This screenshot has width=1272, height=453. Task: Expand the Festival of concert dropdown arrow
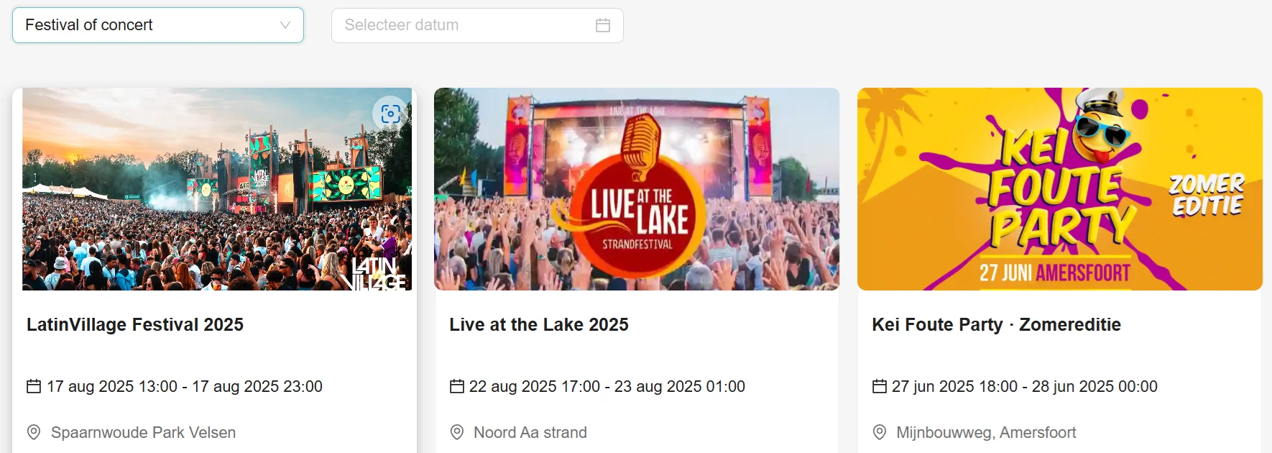pos(285,25)
